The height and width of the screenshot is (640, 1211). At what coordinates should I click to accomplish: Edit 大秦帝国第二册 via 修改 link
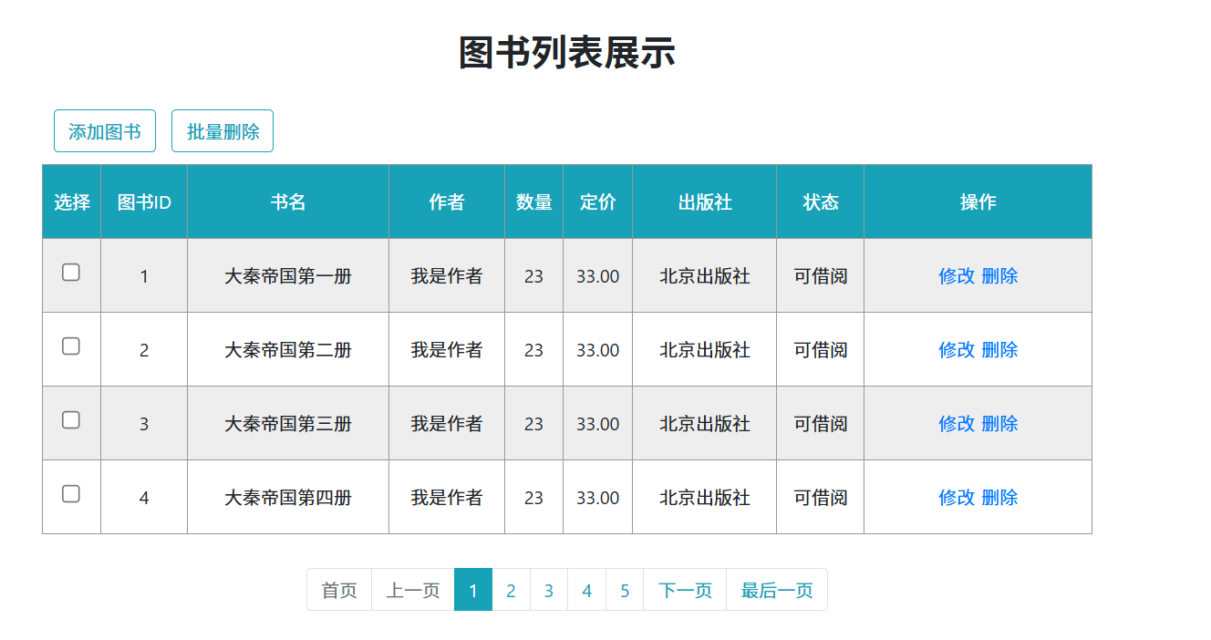click(957, 350)
